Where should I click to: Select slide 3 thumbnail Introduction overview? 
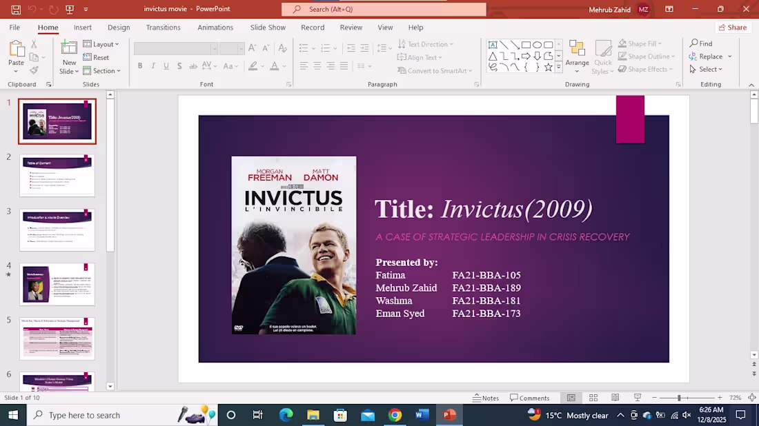[57, 230]
